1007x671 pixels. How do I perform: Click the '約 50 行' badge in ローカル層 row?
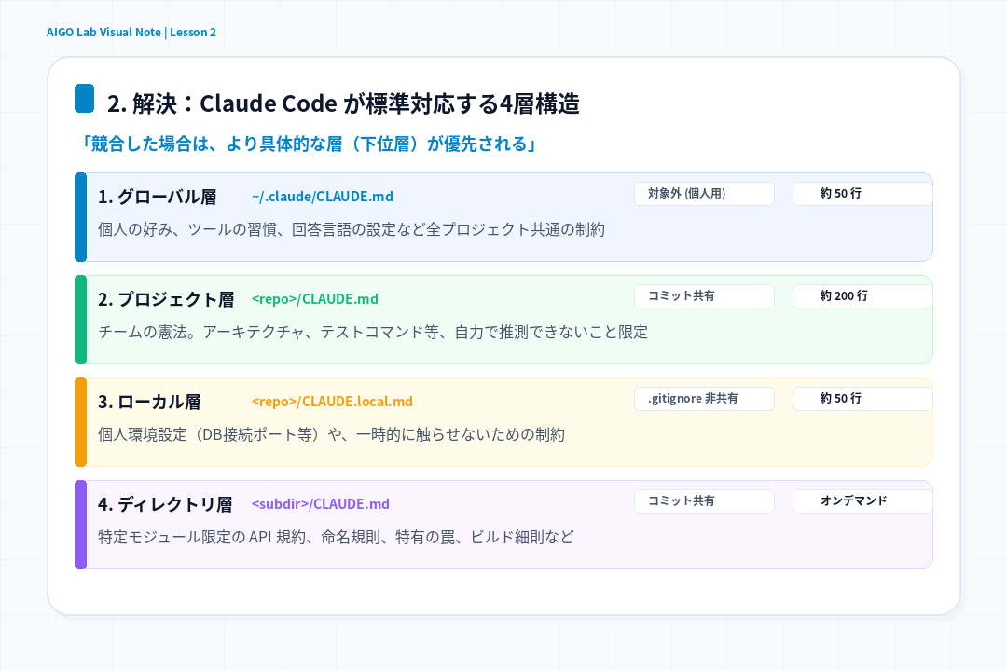click(x=862, y=399)
